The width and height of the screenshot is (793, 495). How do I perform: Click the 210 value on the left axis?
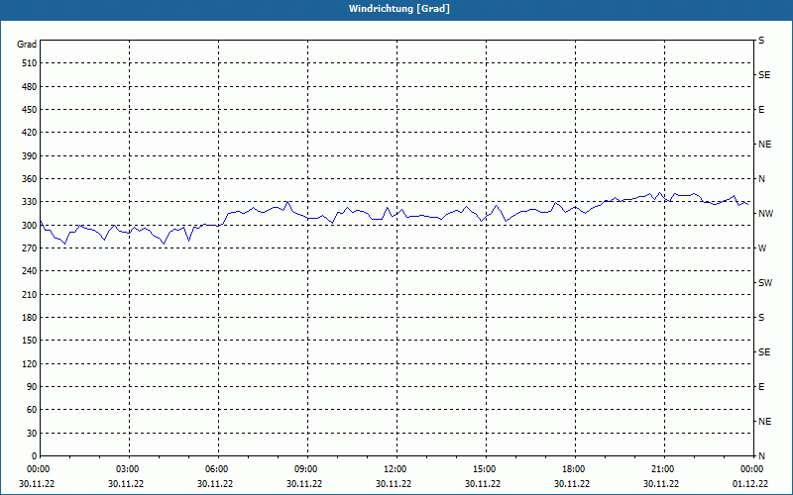pos(30,294)
